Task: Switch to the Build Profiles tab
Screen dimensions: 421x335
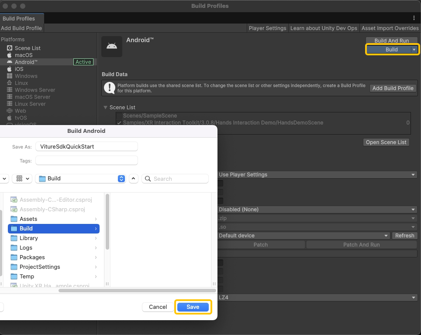Action: (19, 19)
